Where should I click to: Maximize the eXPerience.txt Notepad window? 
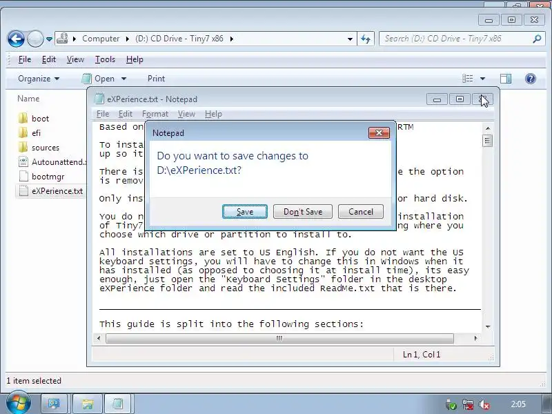pyautogui.click(x=460, y=99)
